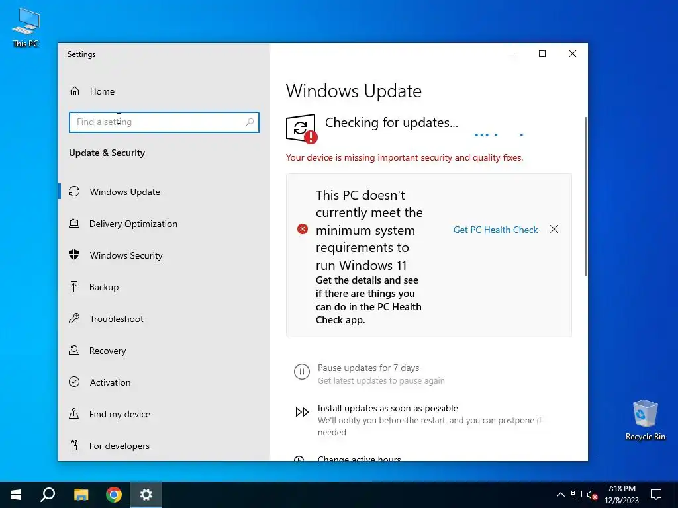Screen dimensions: 678x508
Task: Click the Update & Security section heading
Action: (107, 153)
